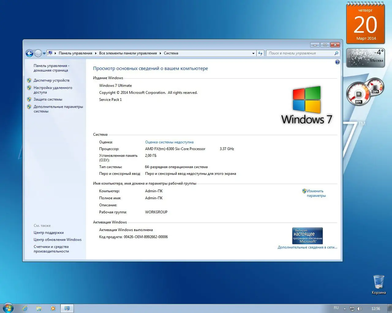This screenshot has height=313, width=392.
Task: Minimize the System window
Action: pos(315,45)
